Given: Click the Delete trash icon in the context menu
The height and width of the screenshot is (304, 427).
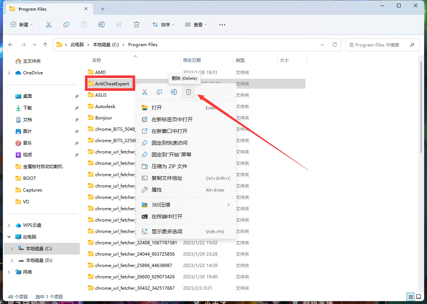Looking at the screenshot, I should click(189, 92).
